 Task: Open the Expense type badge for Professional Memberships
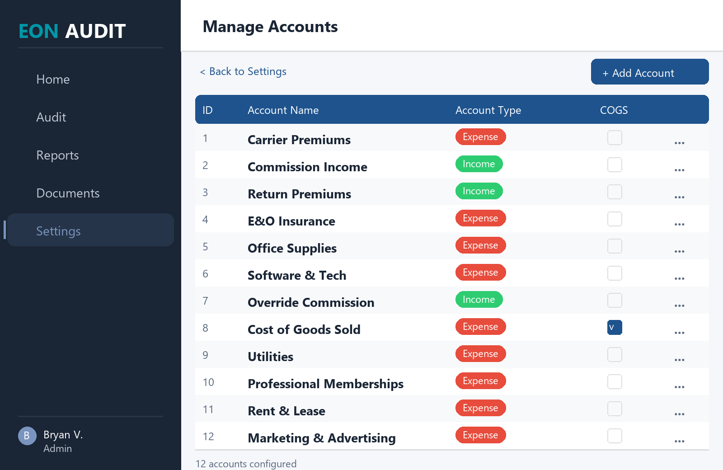pos(480,381)
